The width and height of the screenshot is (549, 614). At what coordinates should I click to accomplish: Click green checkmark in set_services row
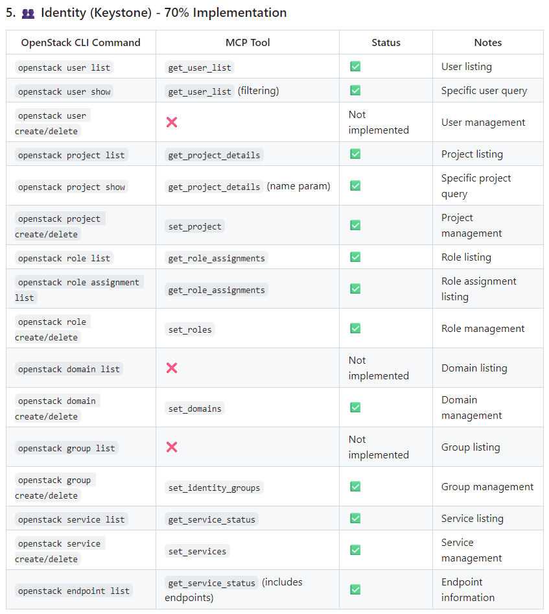pos(355,550)
